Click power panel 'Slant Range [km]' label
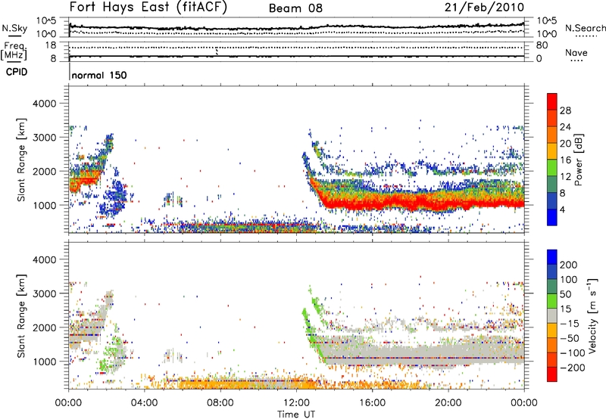 (21, 160)
